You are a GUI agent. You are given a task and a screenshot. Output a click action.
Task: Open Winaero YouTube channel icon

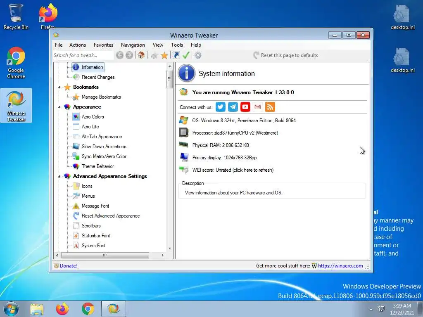(x=245, y=107)
